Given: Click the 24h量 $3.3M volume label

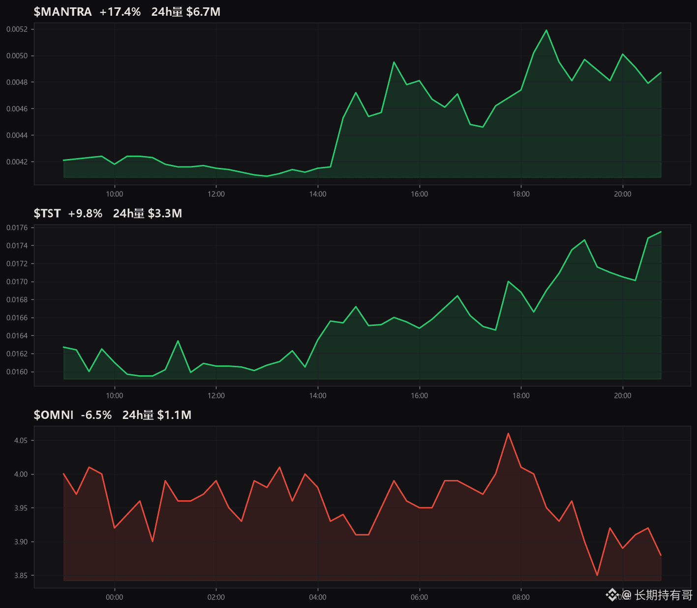Looking at the screenshot, I should [x=148, y=213].
